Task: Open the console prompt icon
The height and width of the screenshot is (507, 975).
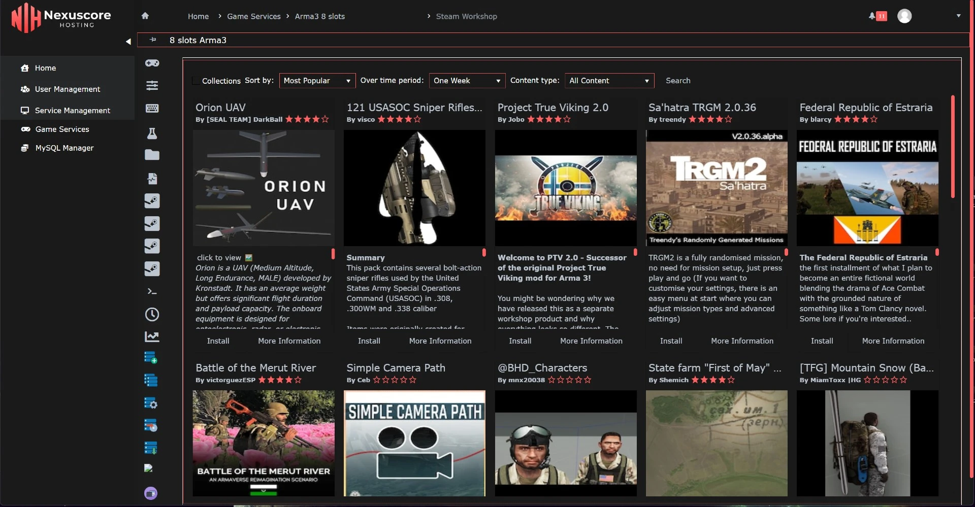Action: pos(152,291)
